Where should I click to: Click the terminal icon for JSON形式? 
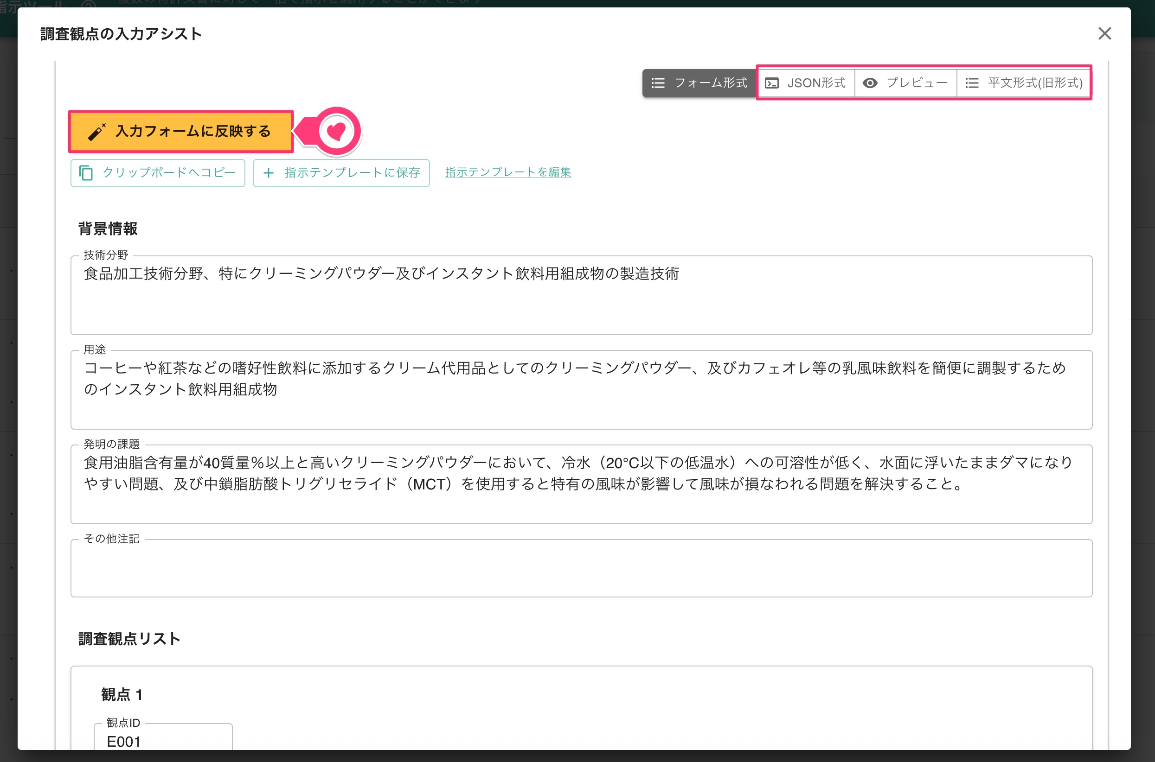pos(772,83)
